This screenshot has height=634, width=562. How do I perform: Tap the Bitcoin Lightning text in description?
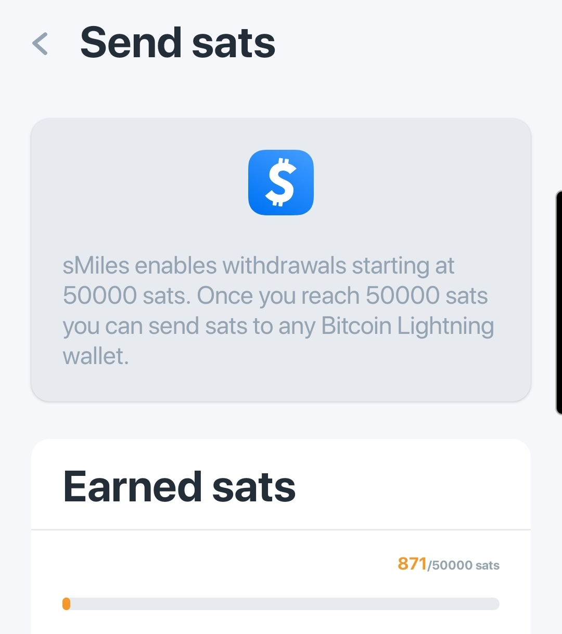tap(407, 326)
